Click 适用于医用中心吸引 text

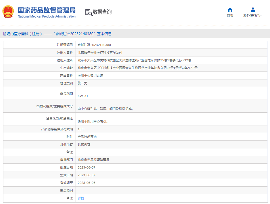tap(93, 121)
